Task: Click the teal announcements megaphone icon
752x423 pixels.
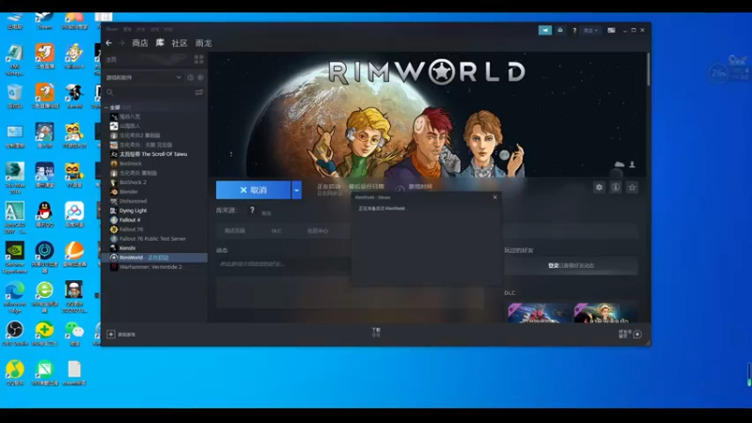Action: (545, 30)
